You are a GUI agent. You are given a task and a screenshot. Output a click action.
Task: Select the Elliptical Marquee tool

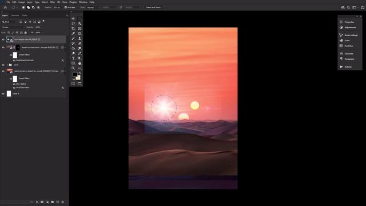79,18
